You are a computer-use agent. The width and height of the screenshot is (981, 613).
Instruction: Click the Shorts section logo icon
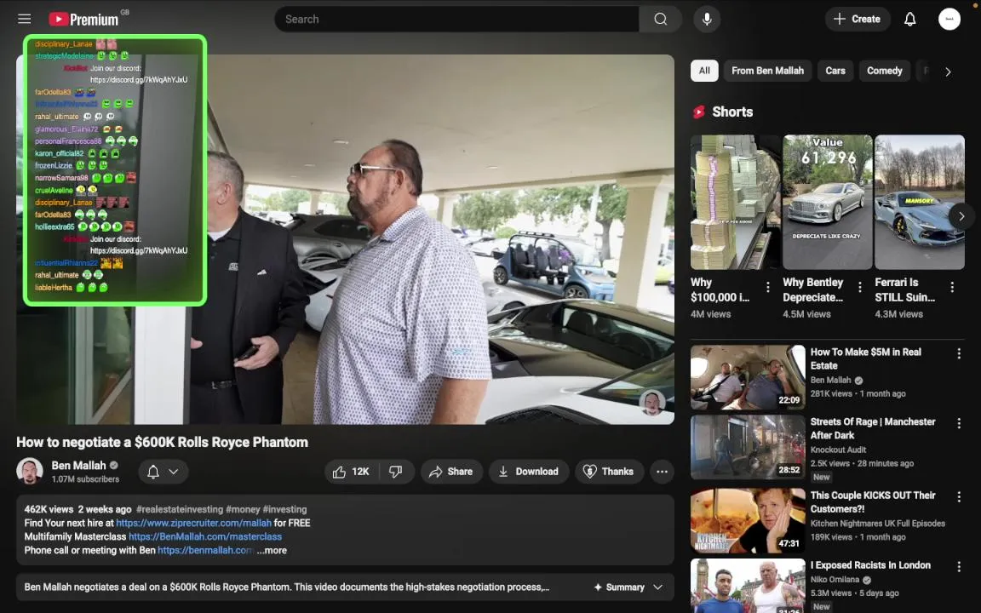coord(699,112)
